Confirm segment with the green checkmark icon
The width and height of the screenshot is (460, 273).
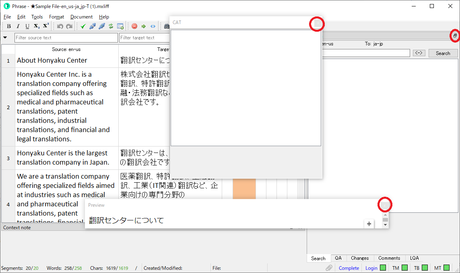click(x=83, y=26)
